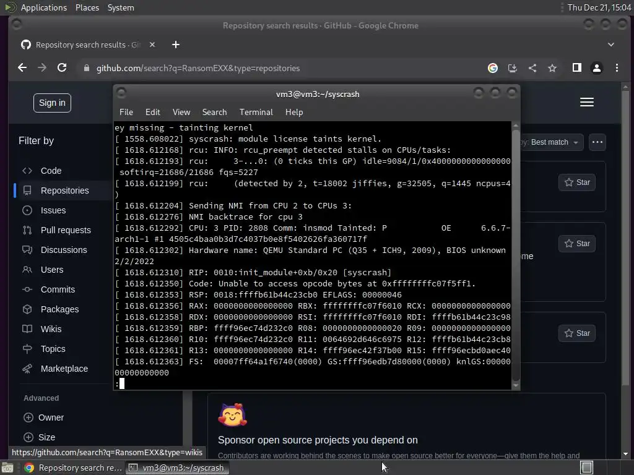The height and width of the screenshot is (475, 634).
Task: Click the terminal vertical scrollbar
Action: point(516,255)
